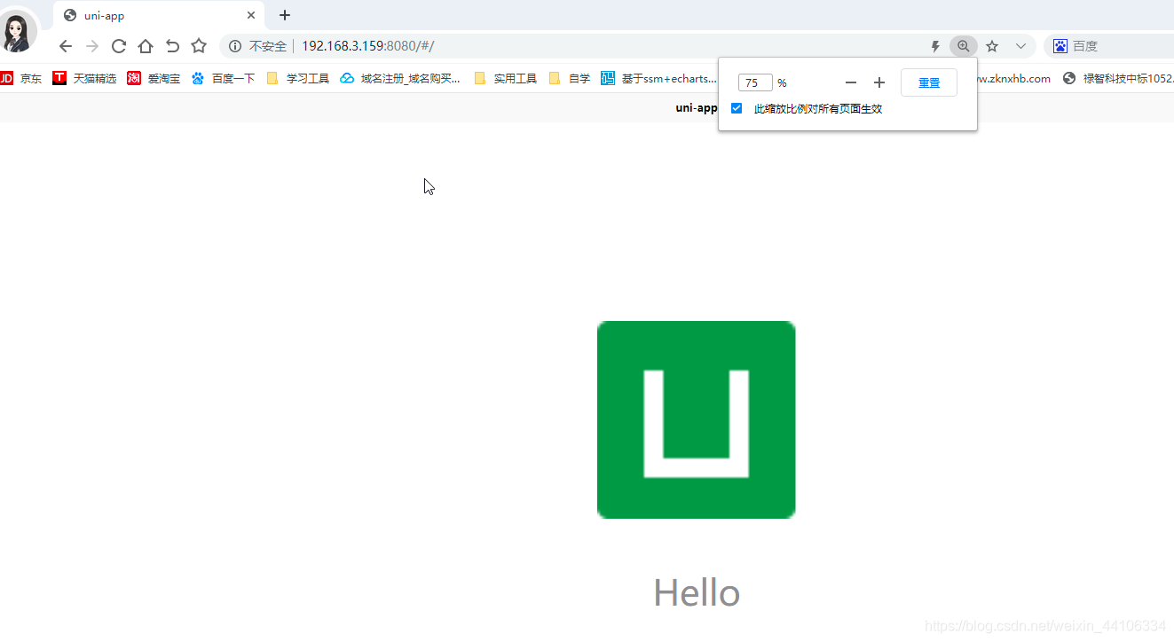Open the 天猫精选 bookmark
1174x642 pixels.
[x=84, y=78]
